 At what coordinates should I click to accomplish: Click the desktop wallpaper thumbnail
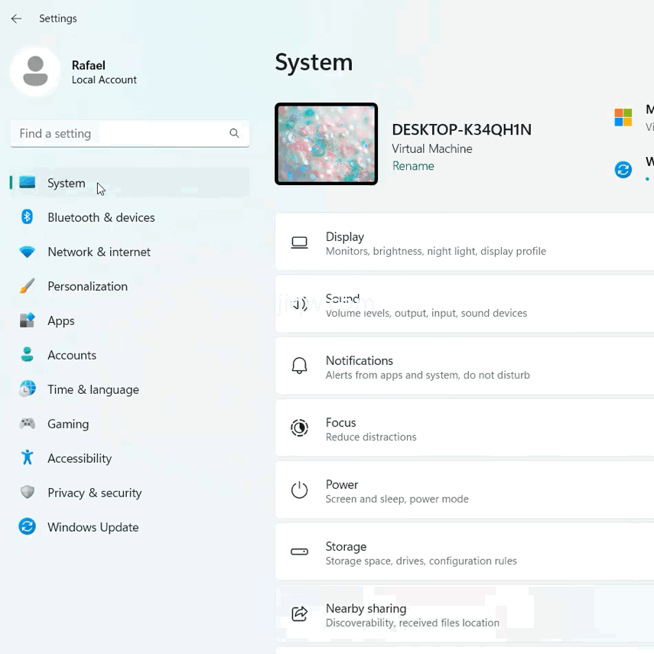coord(327,144)
